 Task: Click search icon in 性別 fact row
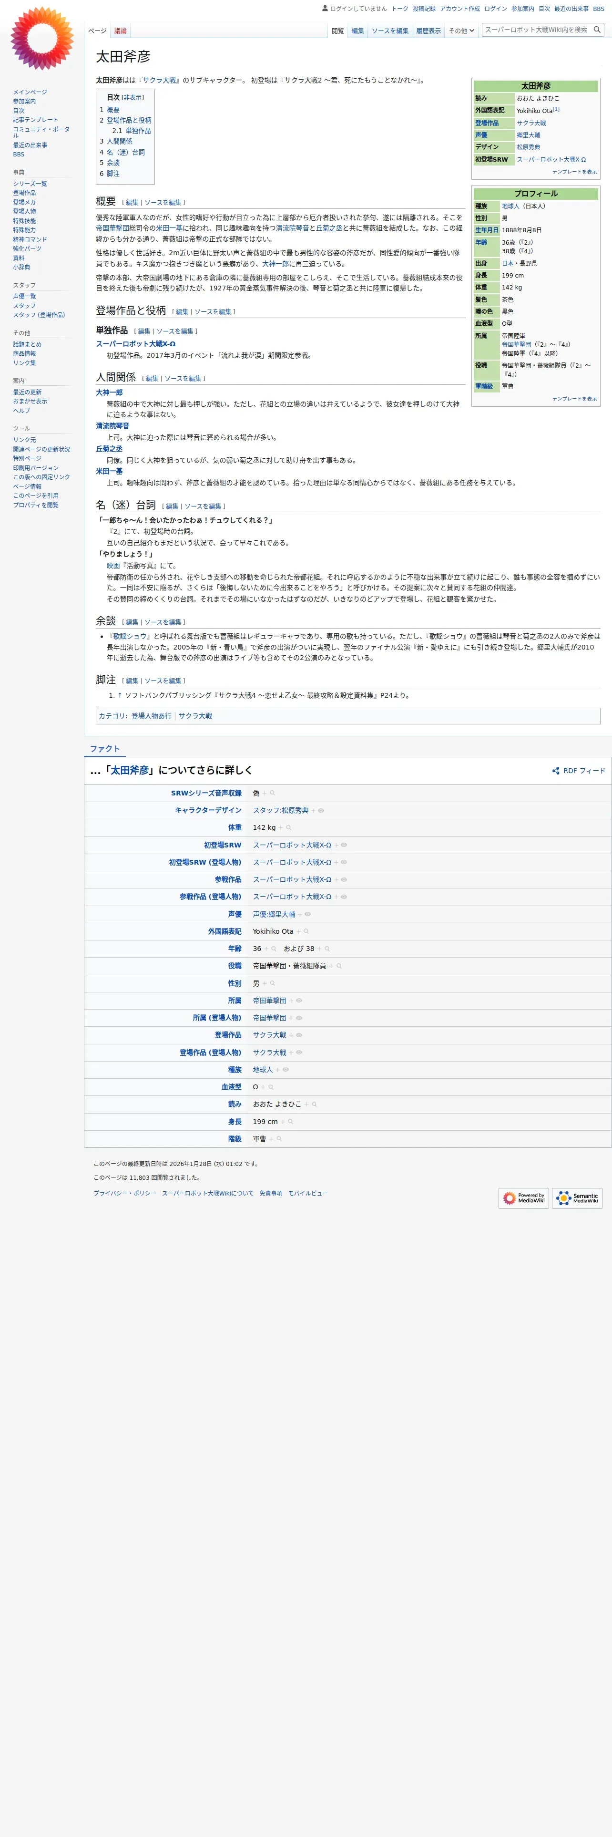click(x=272, y=983)
